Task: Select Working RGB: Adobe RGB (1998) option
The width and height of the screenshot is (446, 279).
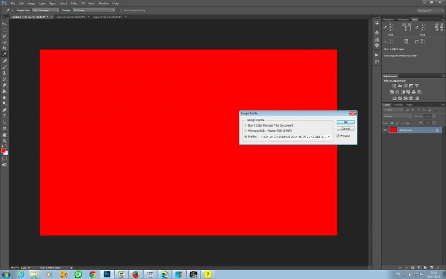Action: click(x=246, y=131)
